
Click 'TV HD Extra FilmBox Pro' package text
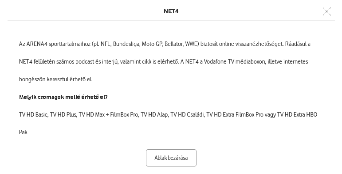(235, 115)
